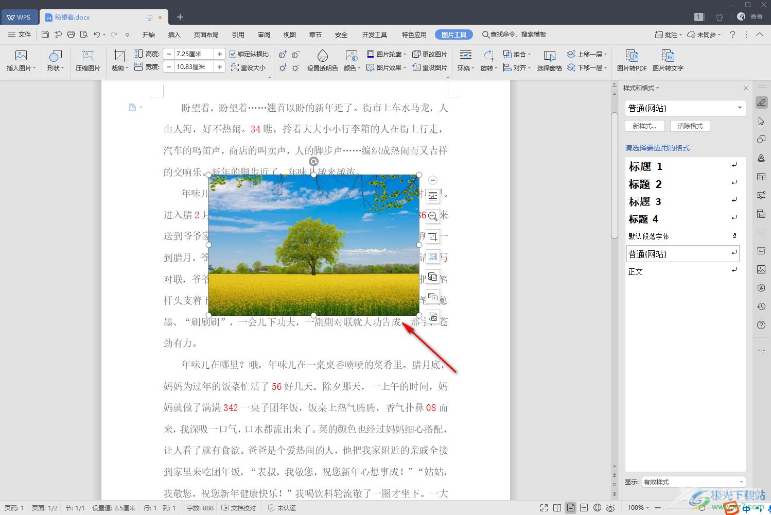The image size is (771, 515).
Task: Click the zoom magnifier icon beside image
Action: click(433, 216)
